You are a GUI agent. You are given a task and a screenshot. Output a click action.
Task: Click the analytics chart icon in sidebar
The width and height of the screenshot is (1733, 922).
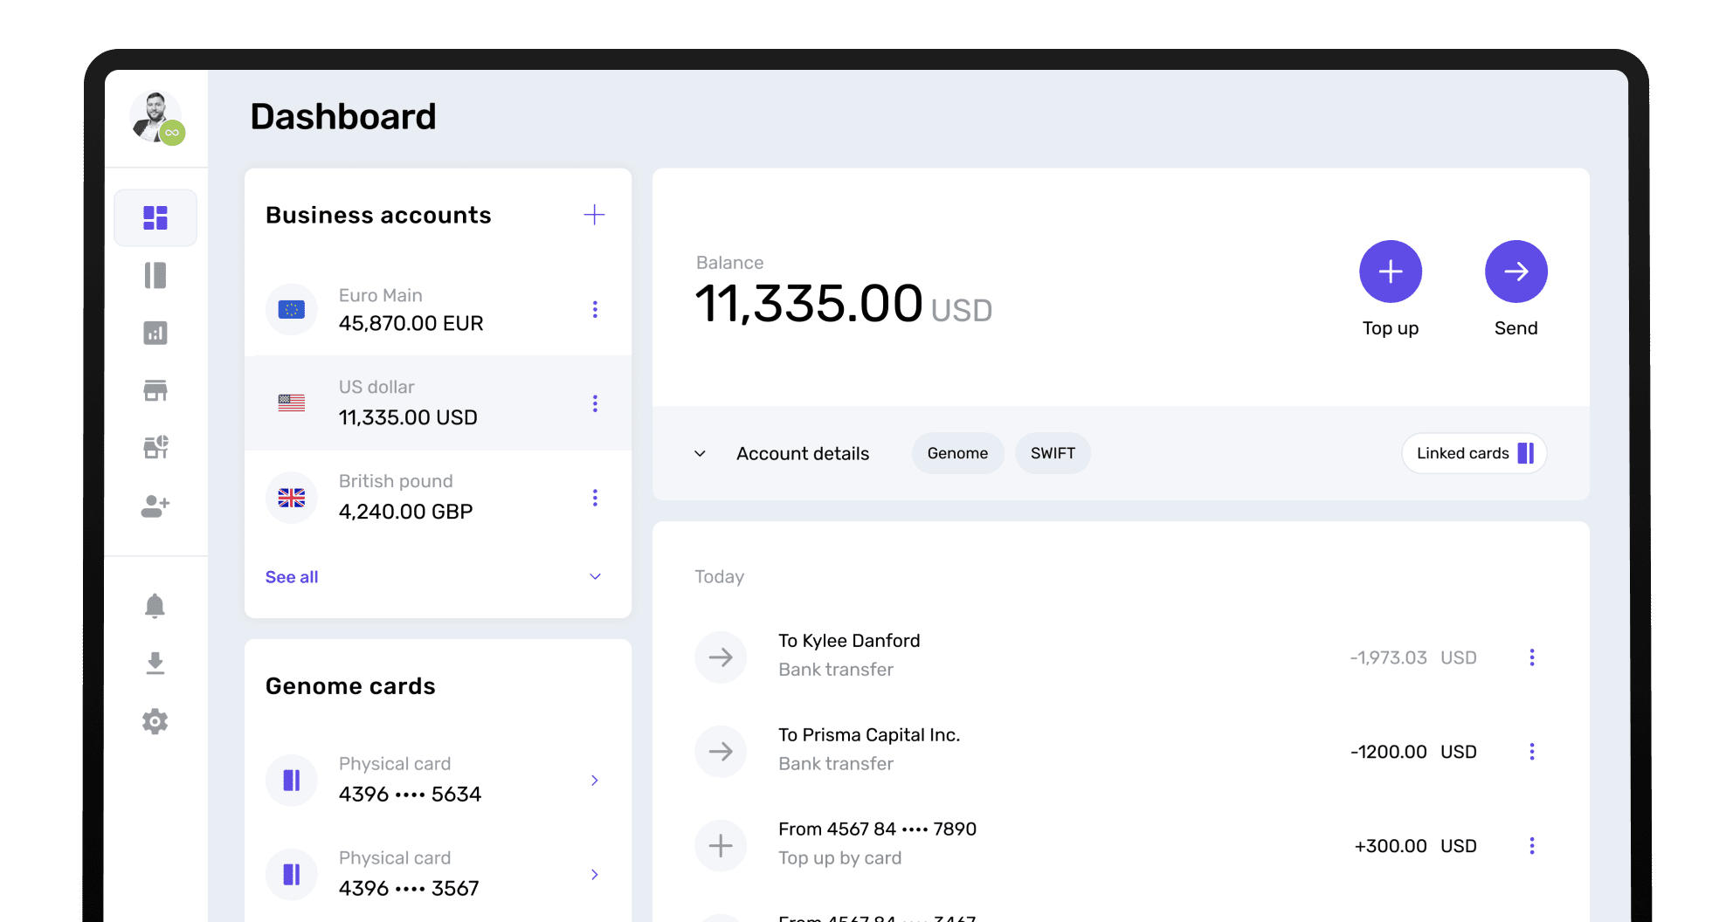point(155,333)
